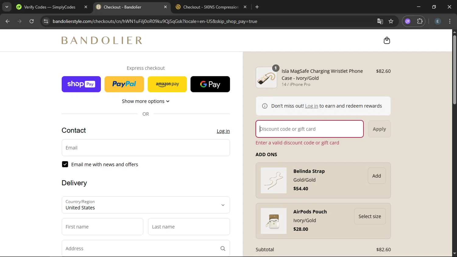This screenshot has width=457, height=257.
Task: Close the Verify Codes tab
Action: [x=86, y=7]
